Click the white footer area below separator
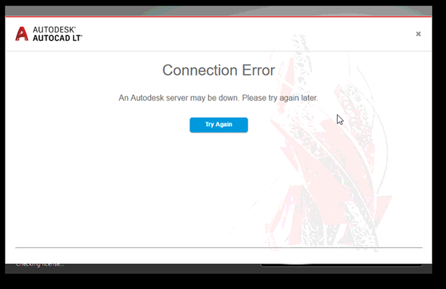The height and width of the screenshot is (289, 446). point(218,256)
